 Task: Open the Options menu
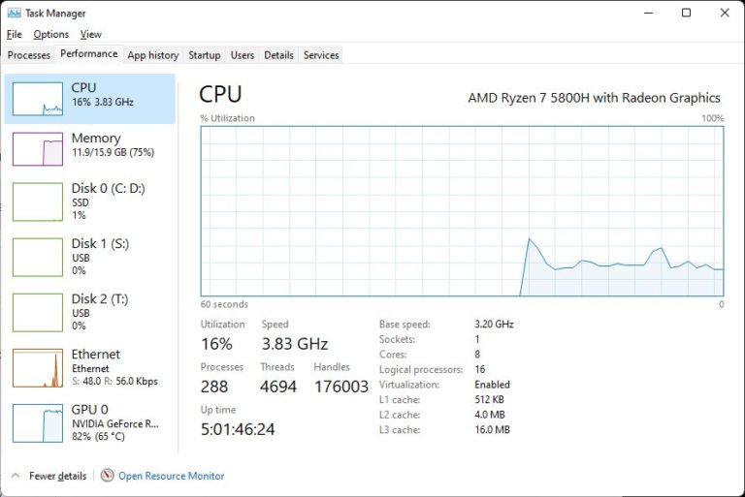click(x=50, y=35)
